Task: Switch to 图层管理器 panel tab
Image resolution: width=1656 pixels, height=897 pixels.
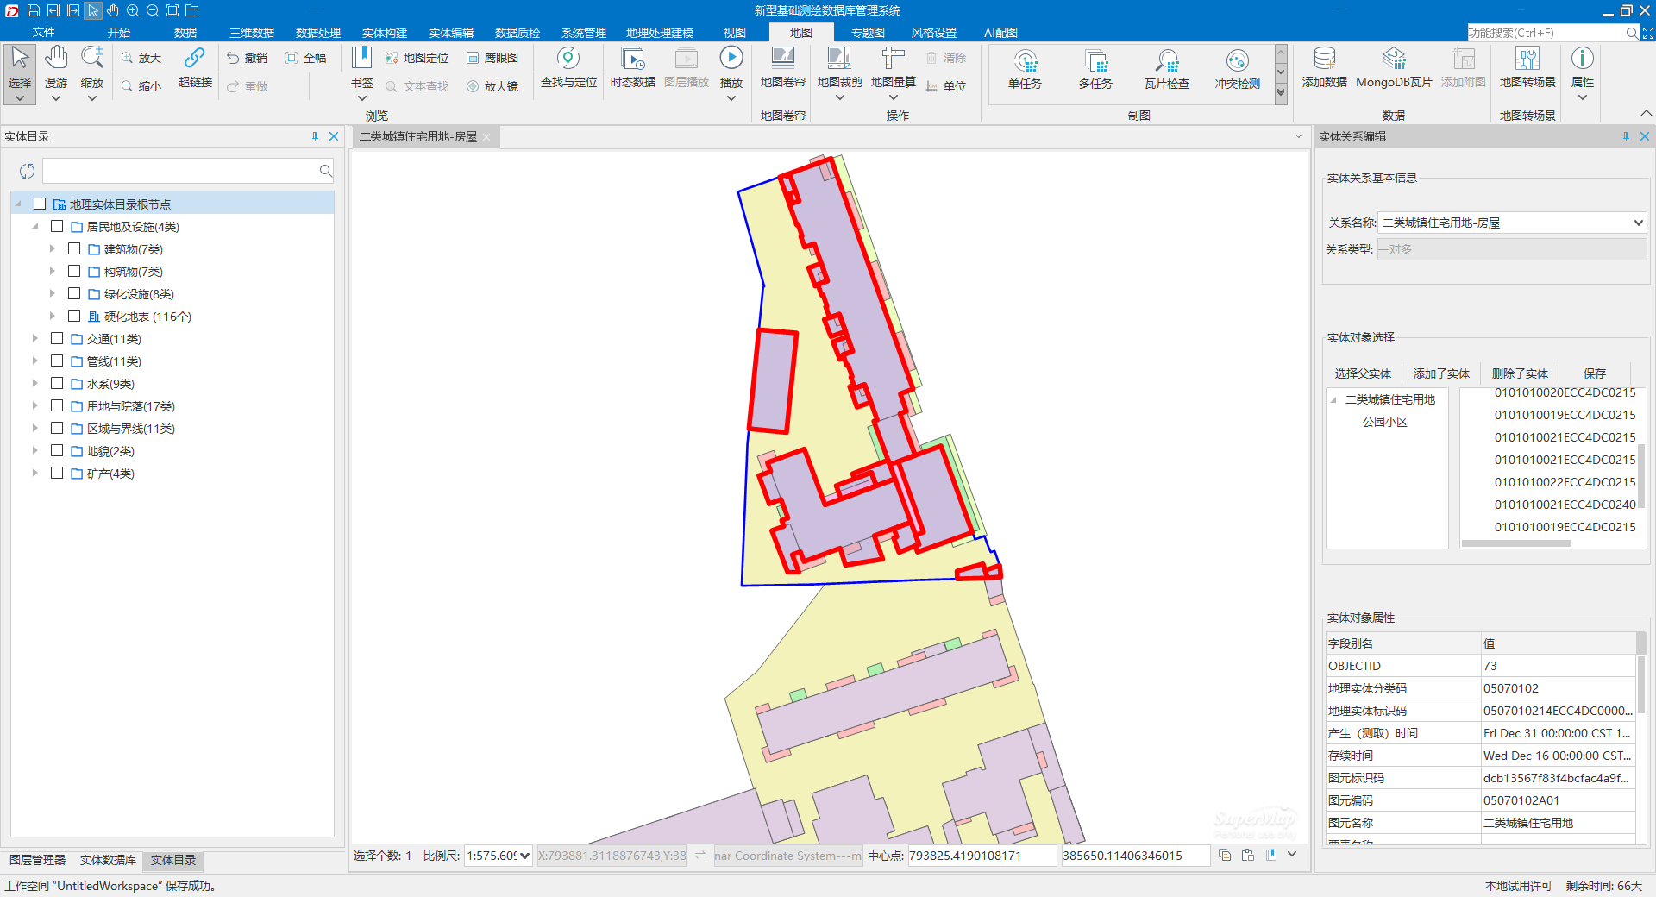Action: coord(37,860)
